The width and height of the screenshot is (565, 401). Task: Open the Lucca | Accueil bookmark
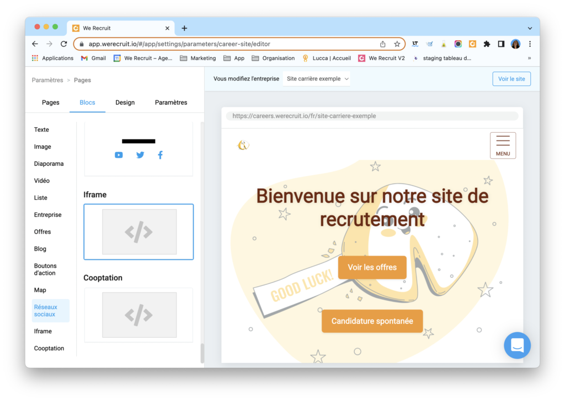327,58
